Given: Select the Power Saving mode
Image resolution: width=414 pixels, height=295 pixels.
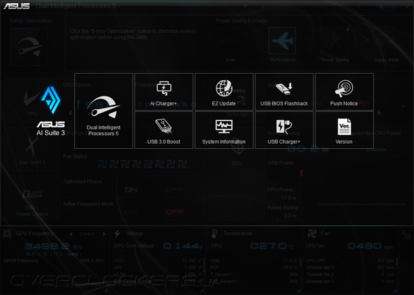Looking at the screenshot, I should tap(335, 45).
